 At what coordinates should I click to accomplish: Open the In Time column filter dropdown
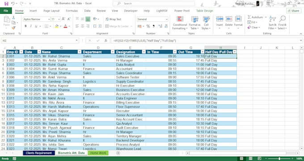tap(175, 52)
